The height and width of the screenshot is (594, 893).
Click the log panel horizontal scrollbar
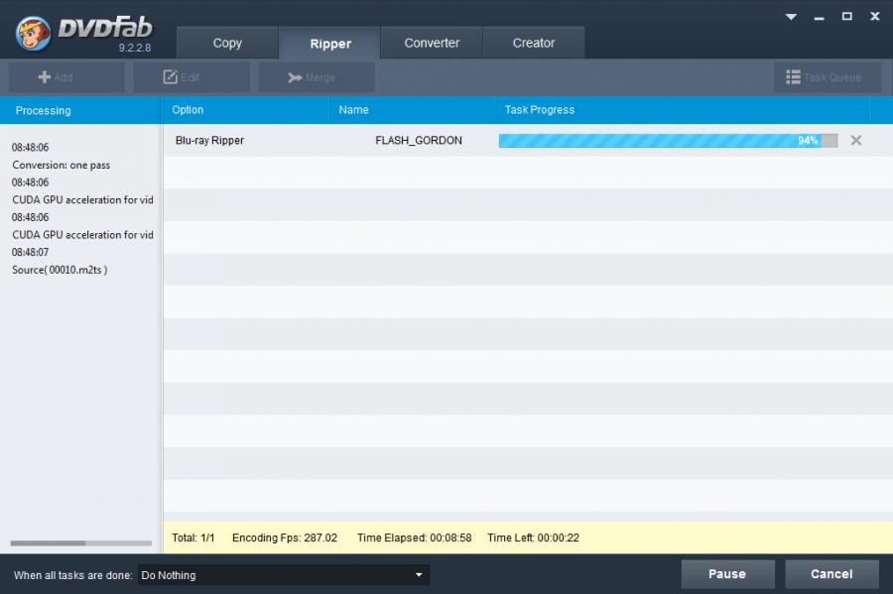coord(81,542)
